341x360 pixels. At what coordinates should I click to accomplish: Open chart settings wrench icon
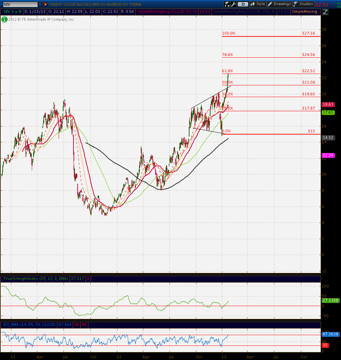(233, 4)
